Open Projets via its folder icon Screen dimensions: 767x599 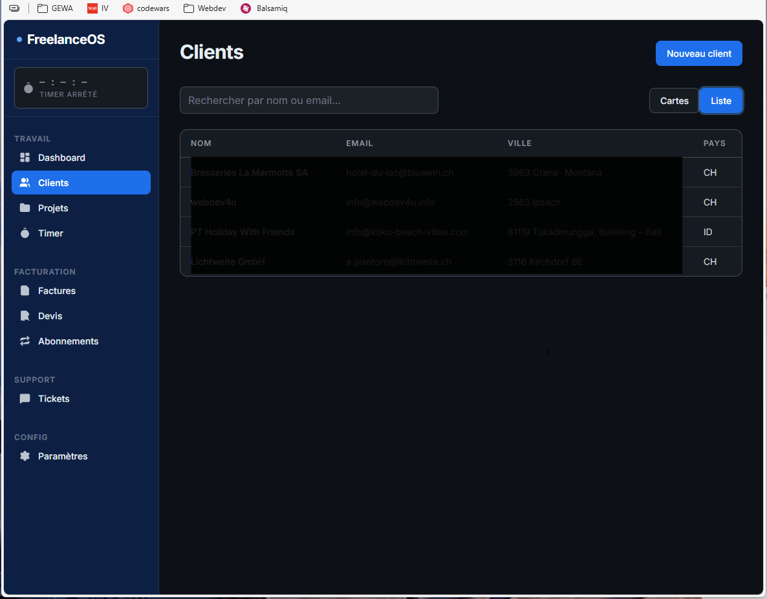coord(25,208)
